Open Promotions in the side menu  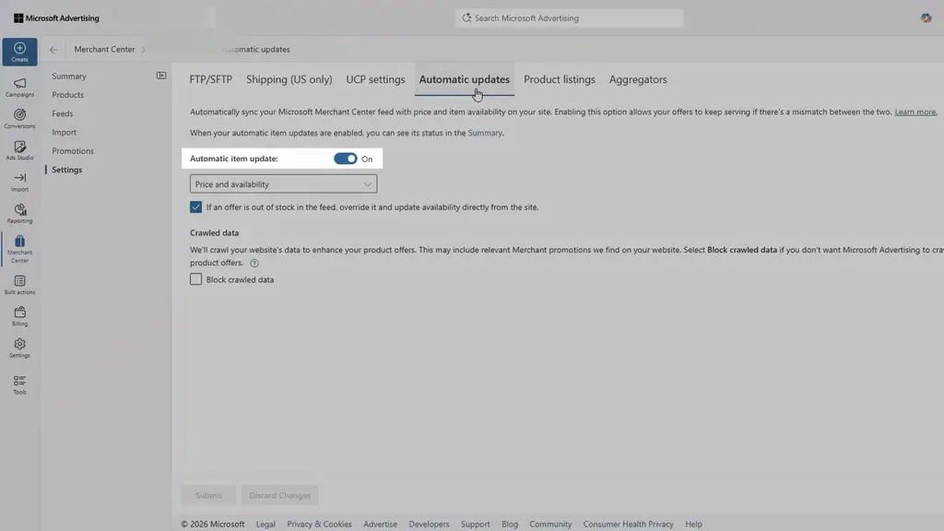click(x=73, y=151)
